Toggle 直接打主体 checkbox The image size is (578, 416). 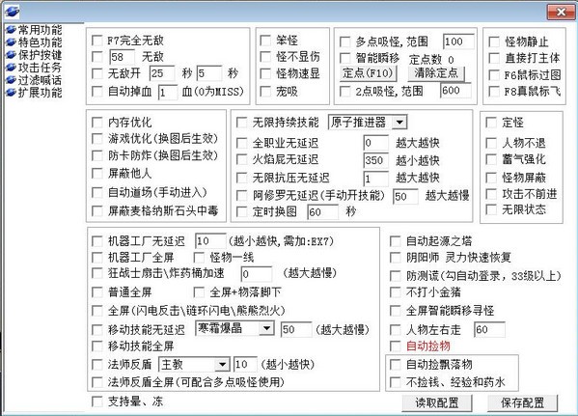pos(494,58)
